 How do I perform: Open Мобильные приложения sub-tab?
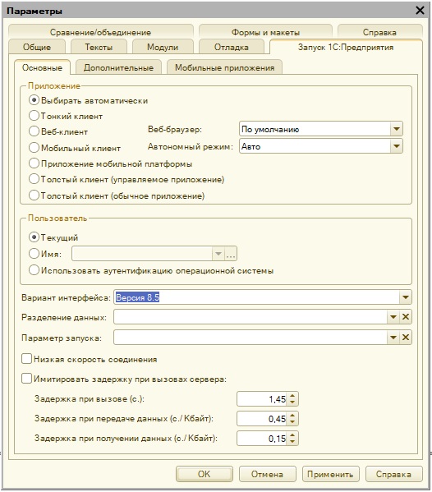pyautogui.click(x=225, y=67)
